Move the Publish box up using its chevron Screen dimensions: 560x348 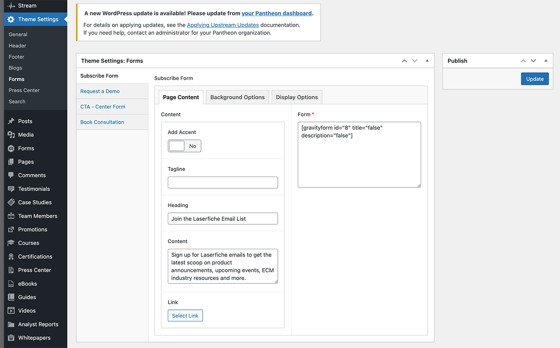pyautogui.click(x=523, y=61)
